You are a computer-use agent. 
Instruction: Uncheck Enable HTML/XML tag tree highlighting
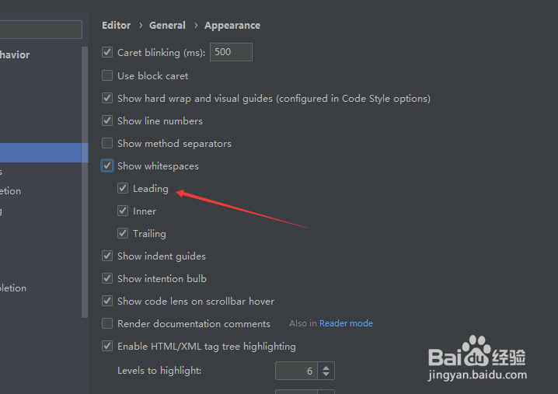pos(107,346)
